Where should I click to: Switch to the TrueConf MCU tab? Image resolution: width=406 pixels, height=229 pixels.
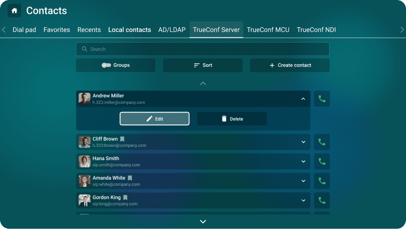coord(268,30)
